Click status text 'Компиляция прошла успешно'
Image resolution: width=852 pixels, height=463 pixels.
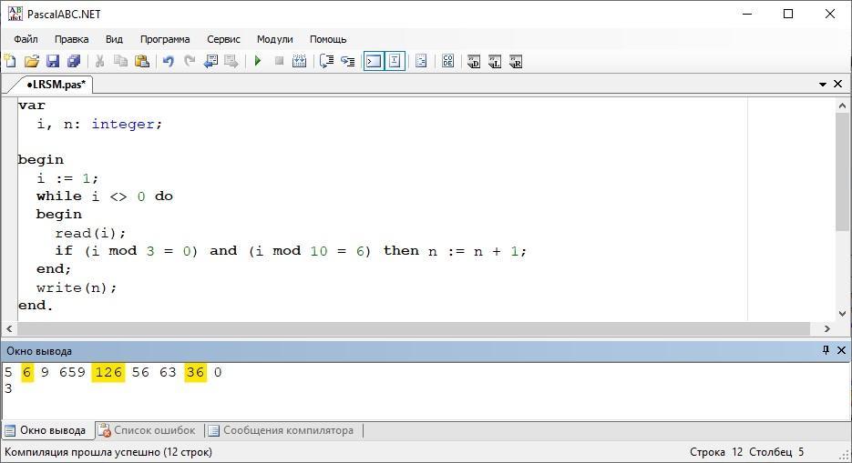(x=83, y=452)
